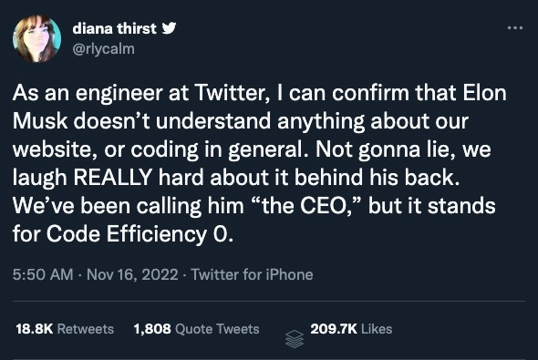Click the Twitter bird badge beside the name
This screenshot has height=360, width=538.
coord(169,28)
